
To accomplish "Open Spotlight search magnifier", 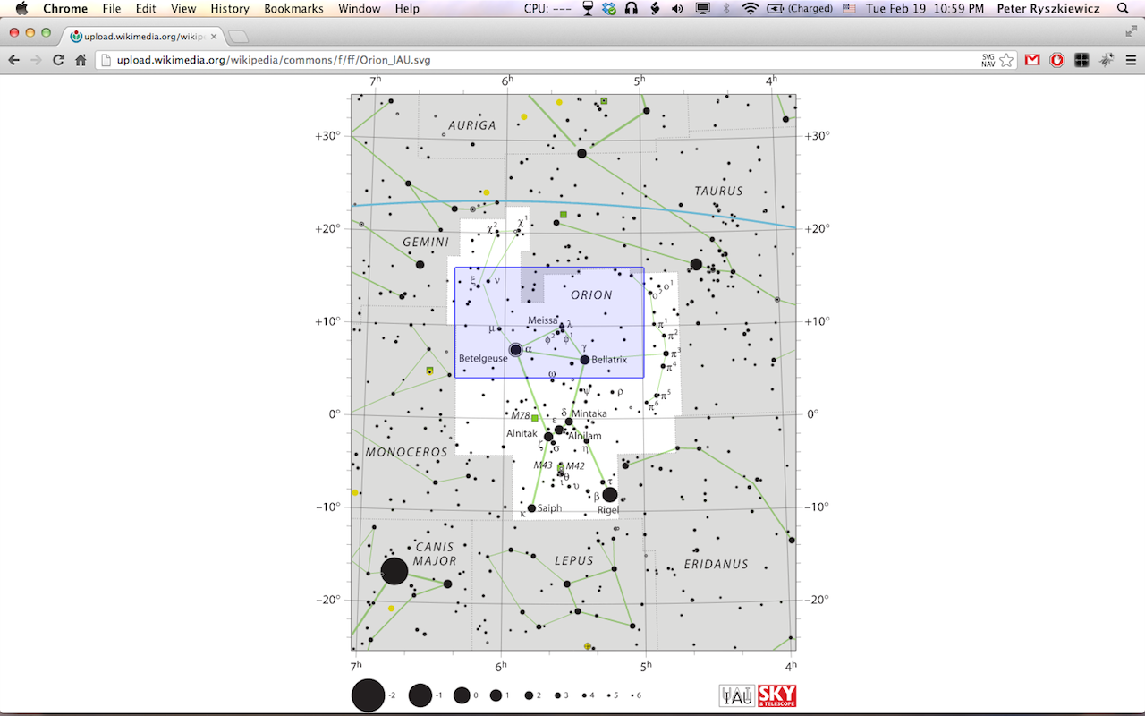I will [1123, 8].
